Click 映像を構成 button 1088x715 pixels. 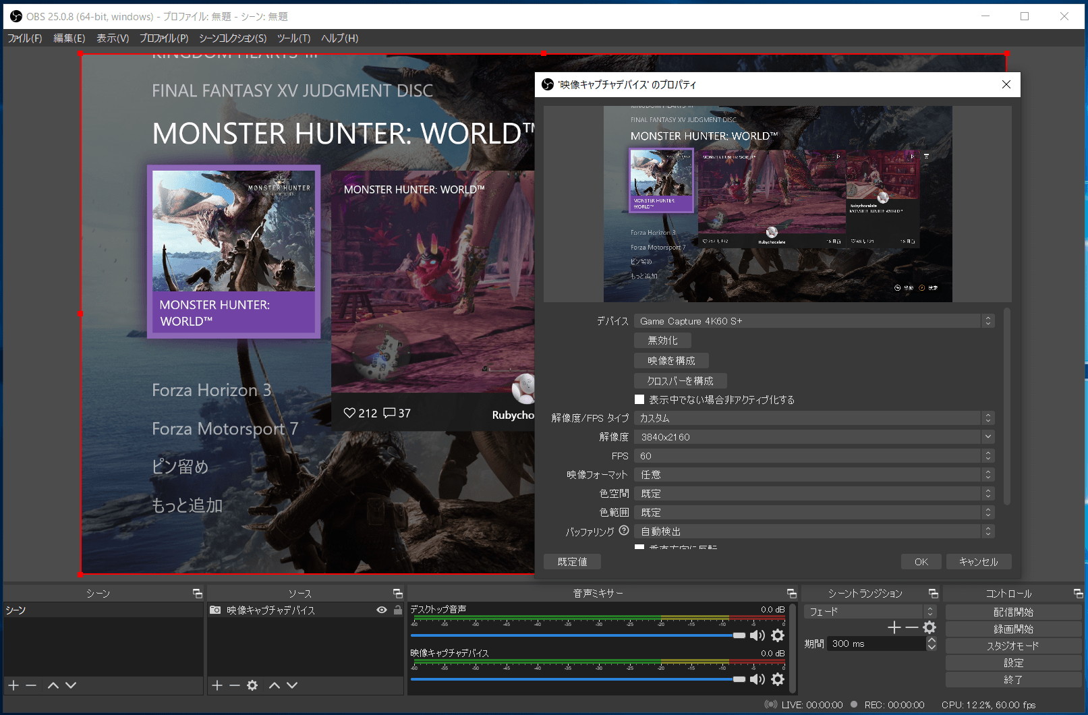click(671, 361)
